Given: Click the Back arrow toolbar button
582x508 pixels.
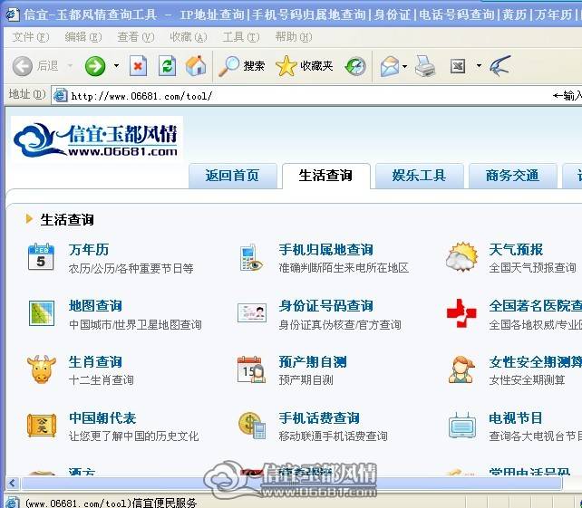Looking at the screenshot, I should coord(23,66).
